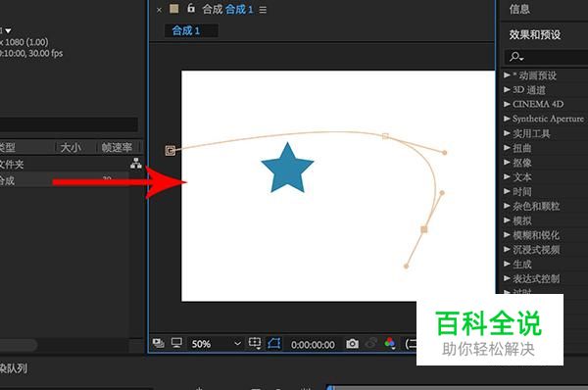The image size is (588, 390).
Task: Expand the 实用工具 category
Action: pos(507,133)
